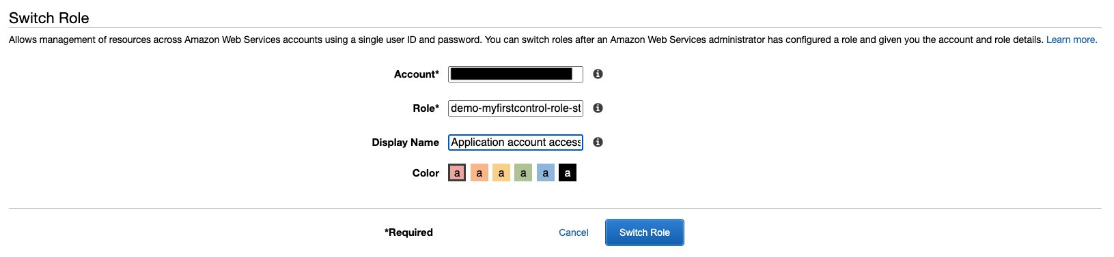Choose the orange color swatch

pos(479,173)
